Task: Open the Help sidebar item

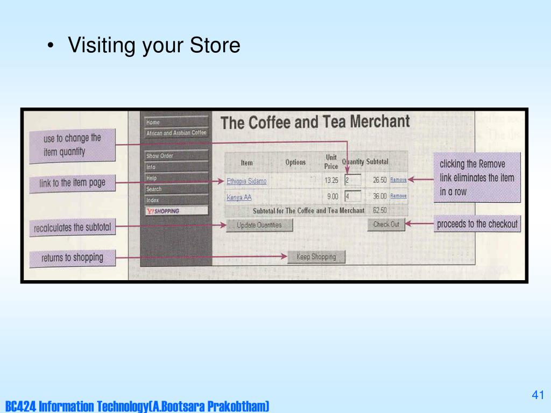Action: pyautogui.click(x=176, y=177)
